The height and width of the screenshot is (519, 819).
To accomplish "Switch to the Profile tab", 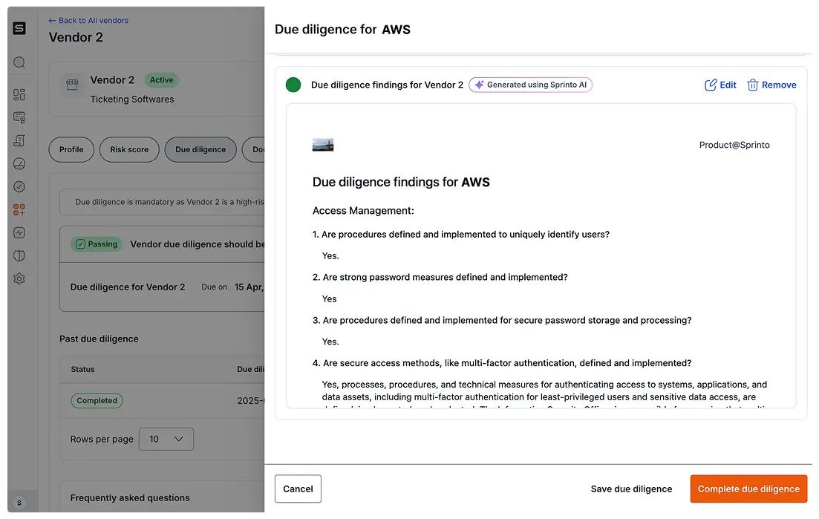I will click(71, 149).
